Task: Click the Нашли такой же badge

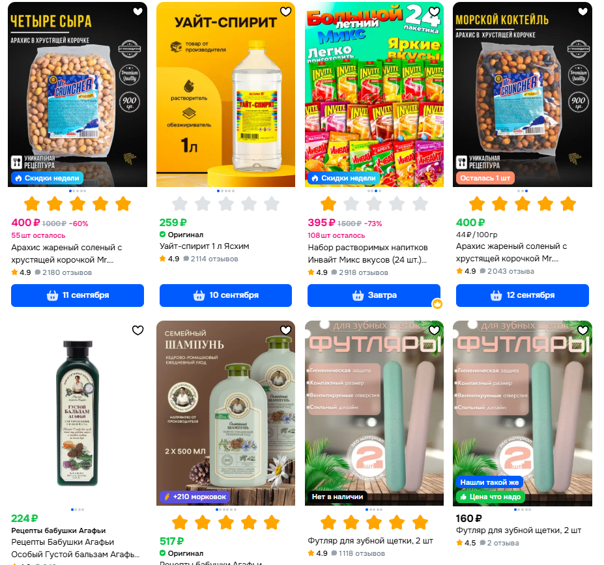Action: 489,482
